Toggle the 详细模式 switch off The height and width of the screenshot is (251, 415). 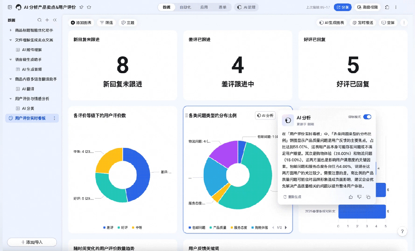pos(367,117)
